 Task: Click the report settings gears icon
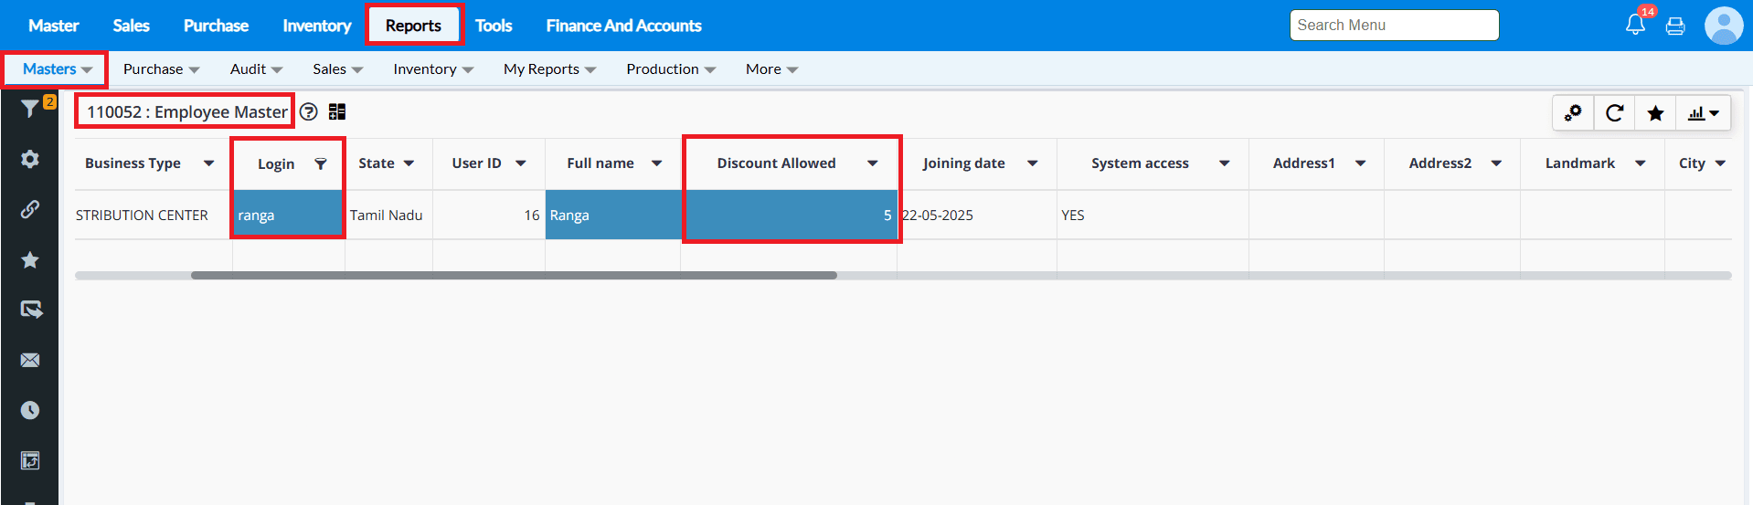1573,113
